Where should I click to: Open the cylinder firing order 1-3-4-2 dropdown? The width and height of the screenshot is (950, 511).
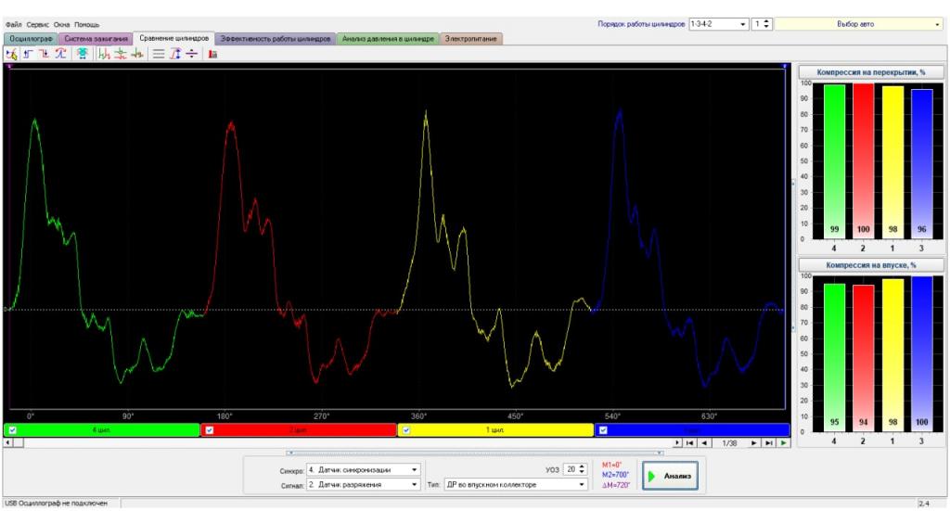(x=743, y=24)
